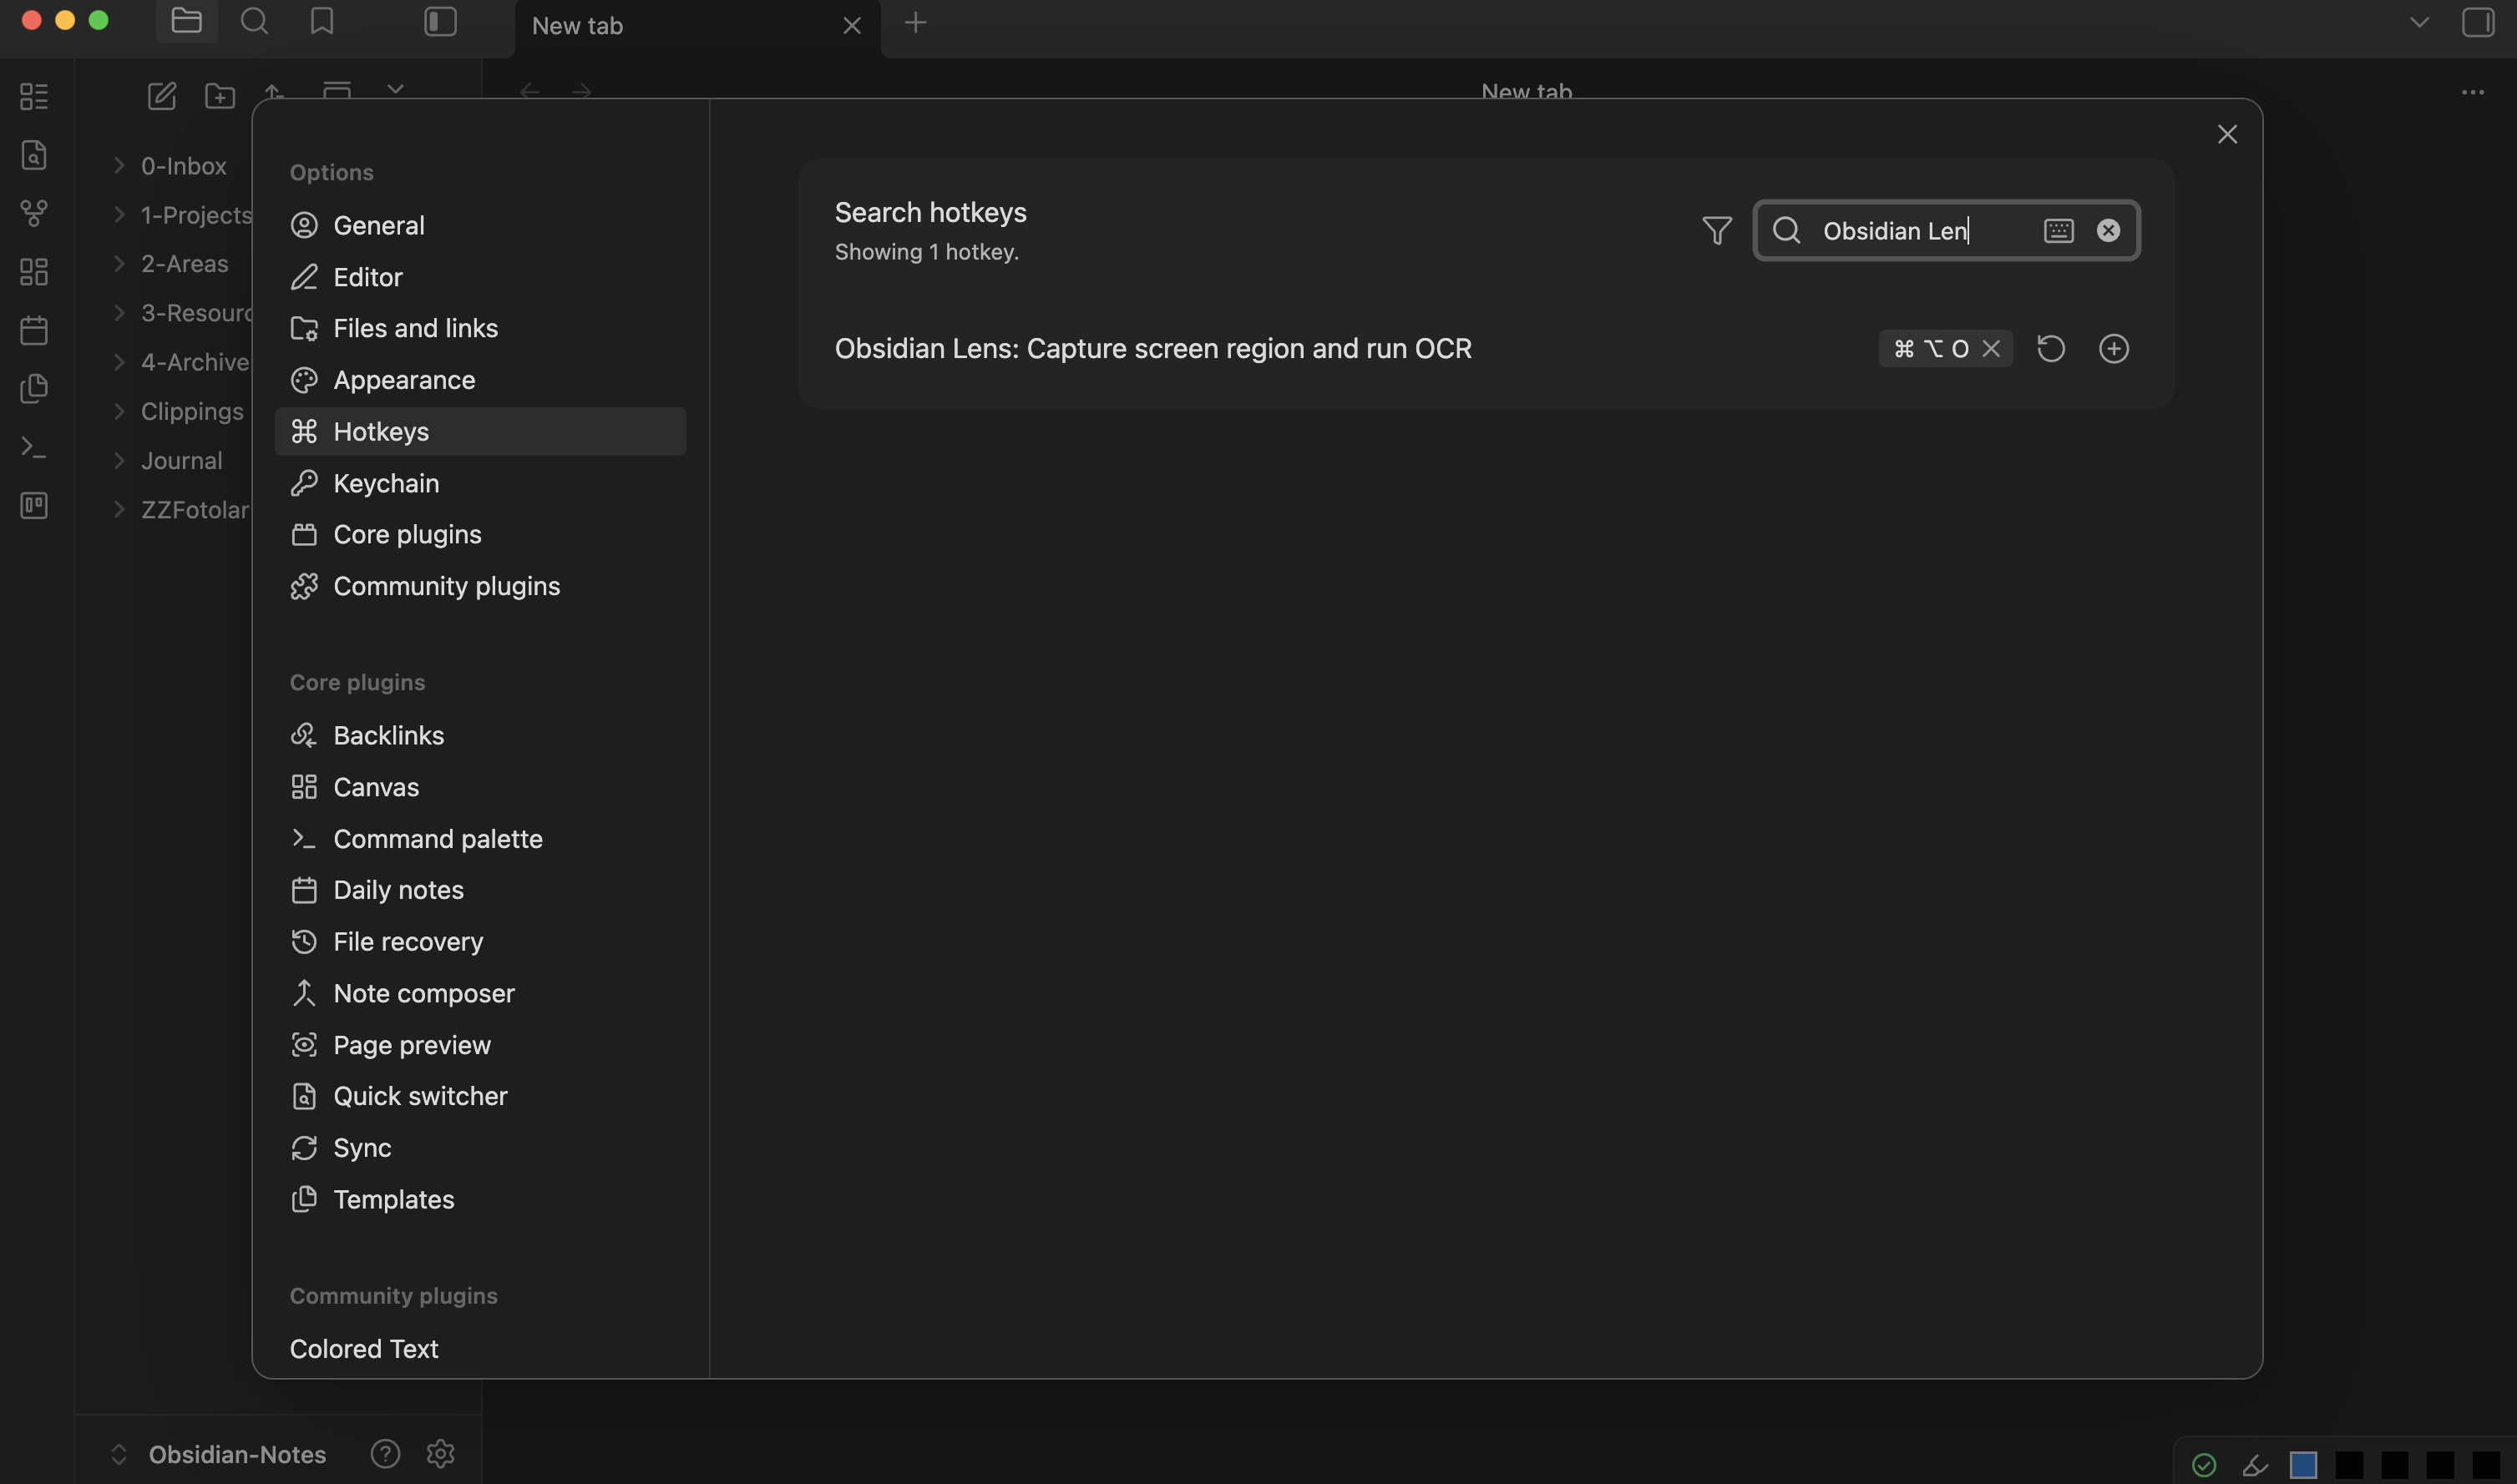Add a custom hotkey for Obsidian Lens

pyautogui.click(x=2114, y=348)
